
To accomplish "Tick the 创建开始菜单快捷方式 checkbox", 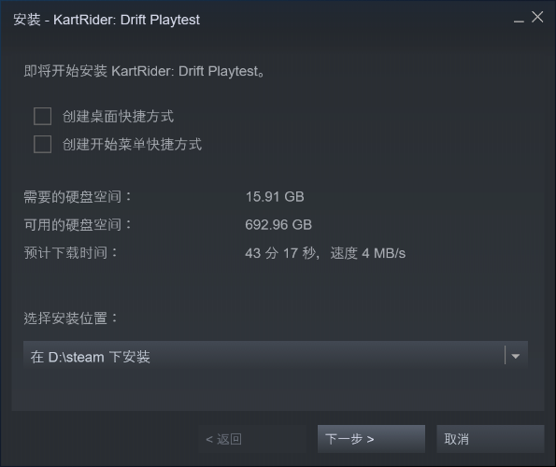I will (42, 144).
